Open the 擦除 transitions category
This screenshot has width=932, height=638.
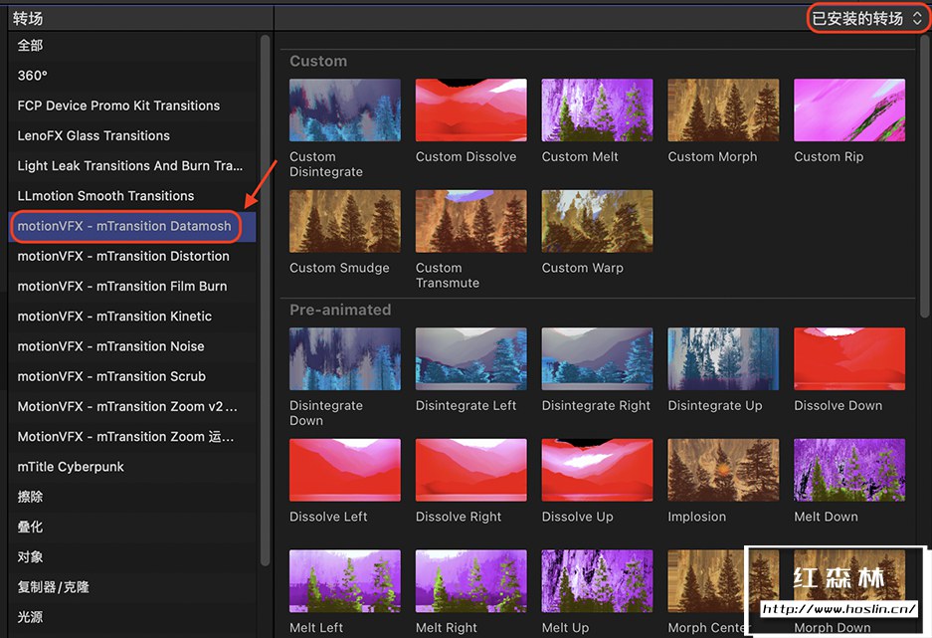(31, 497)
